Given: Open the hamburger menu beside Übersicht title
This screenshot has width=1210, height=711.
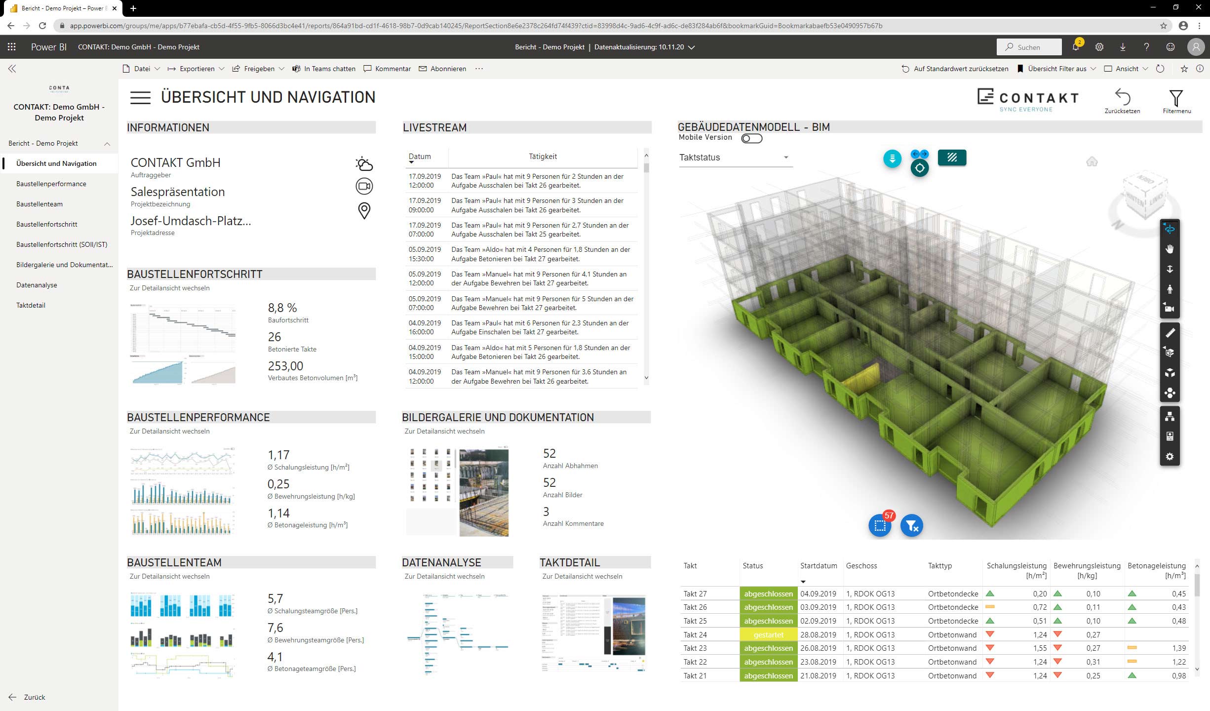Looking at the screenshot, I should [140, 97].
